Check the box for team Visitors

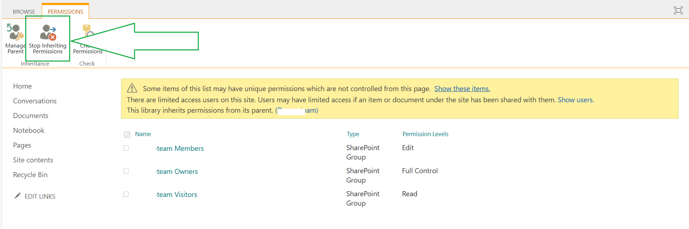pos(126,194)
